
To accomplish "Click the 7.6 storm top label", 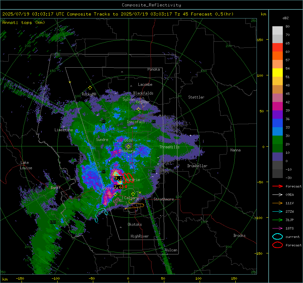I will [118, 187].
